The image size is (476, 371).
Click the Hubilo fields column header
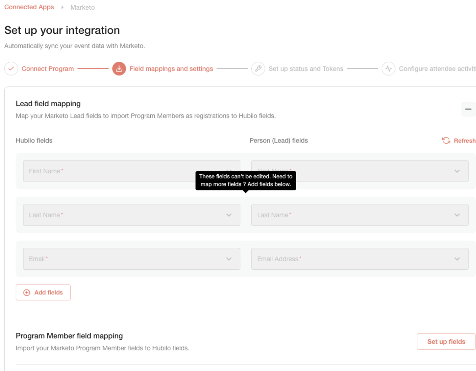(x=34, y=141)
